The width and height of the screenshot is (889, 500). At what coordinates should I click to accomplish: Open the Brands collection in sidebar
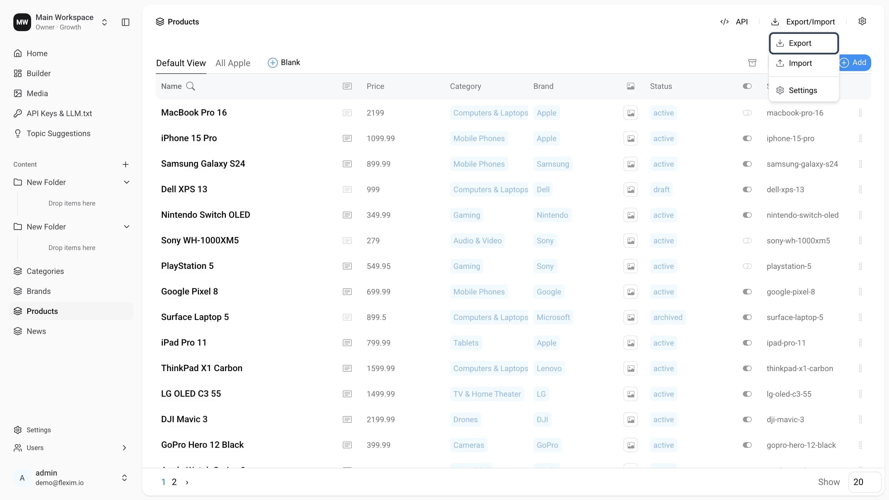pos(71,291)
